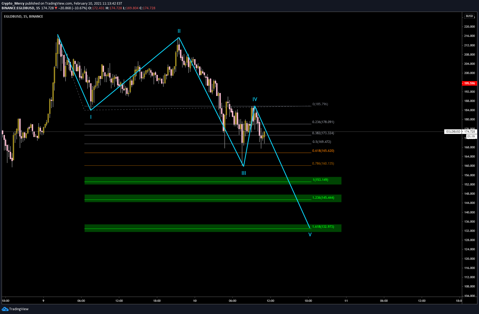The image size is (479, 314).
Task: Click the −20.868 (−10.67%) change value
Action: [x=73, y=8]
